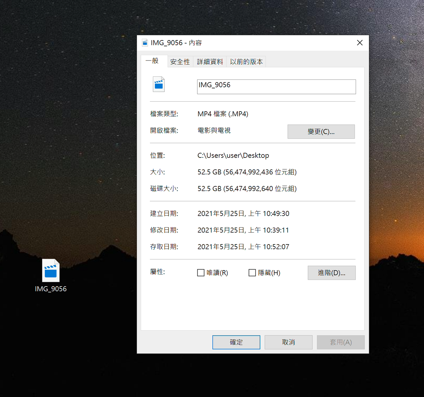Click the 套用(A) button
Viewport: 424px width, 397px height.
[x=340, y=342]
